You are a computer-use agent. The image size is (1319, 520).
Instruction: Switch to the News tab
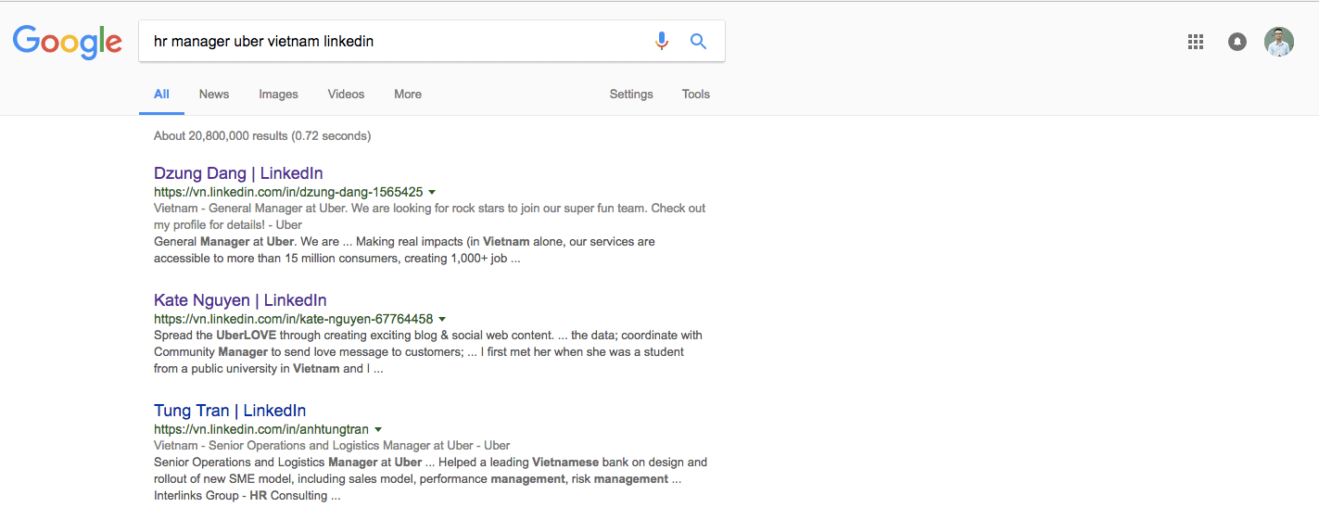point(214,95)
